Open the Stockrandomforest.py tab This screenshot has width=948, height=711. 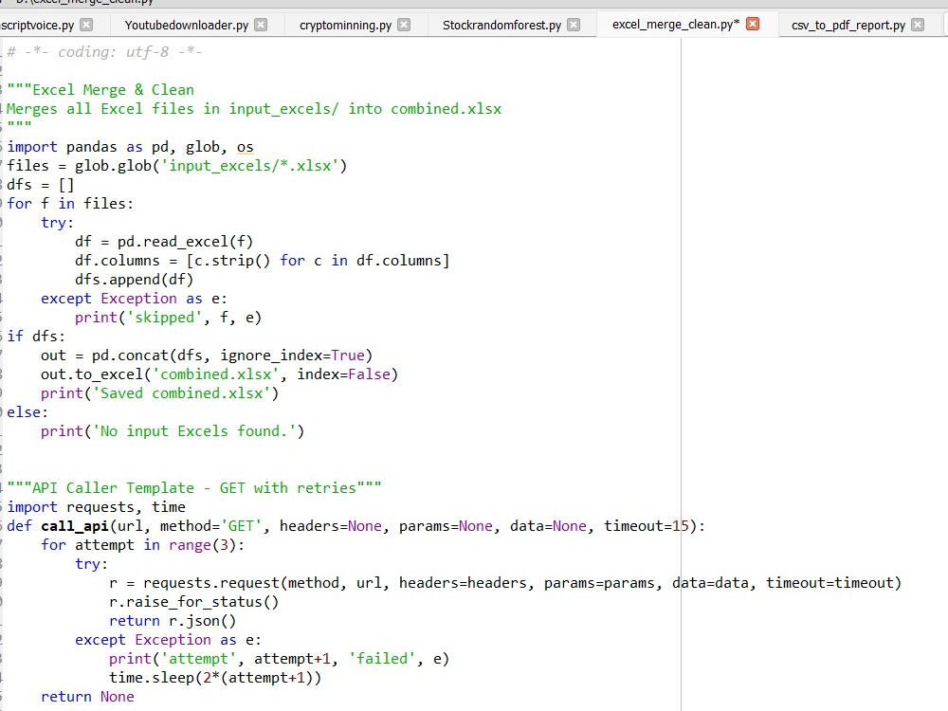click(501, 26)
